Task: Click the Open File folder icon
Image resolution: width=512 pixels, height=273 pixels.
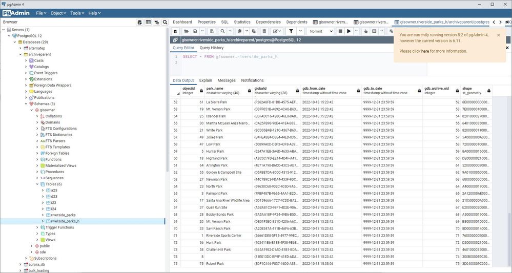Action: pos(186,31)
